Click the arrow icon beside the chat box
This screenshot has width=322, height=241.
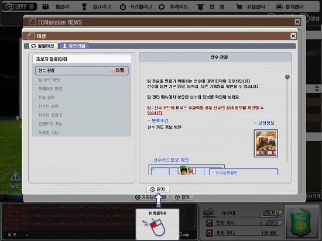186,235
